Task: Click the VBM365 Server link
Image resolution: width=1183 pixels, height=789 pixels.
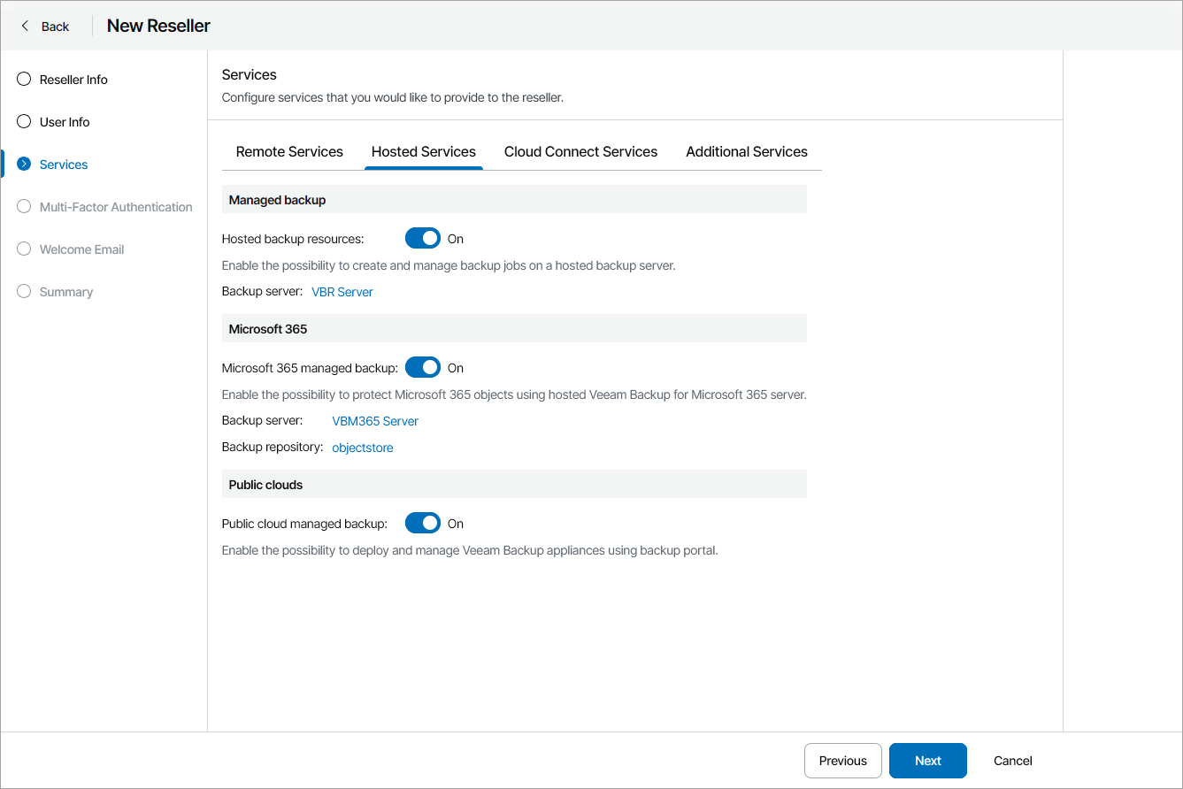Action: [x=374, y=421]
